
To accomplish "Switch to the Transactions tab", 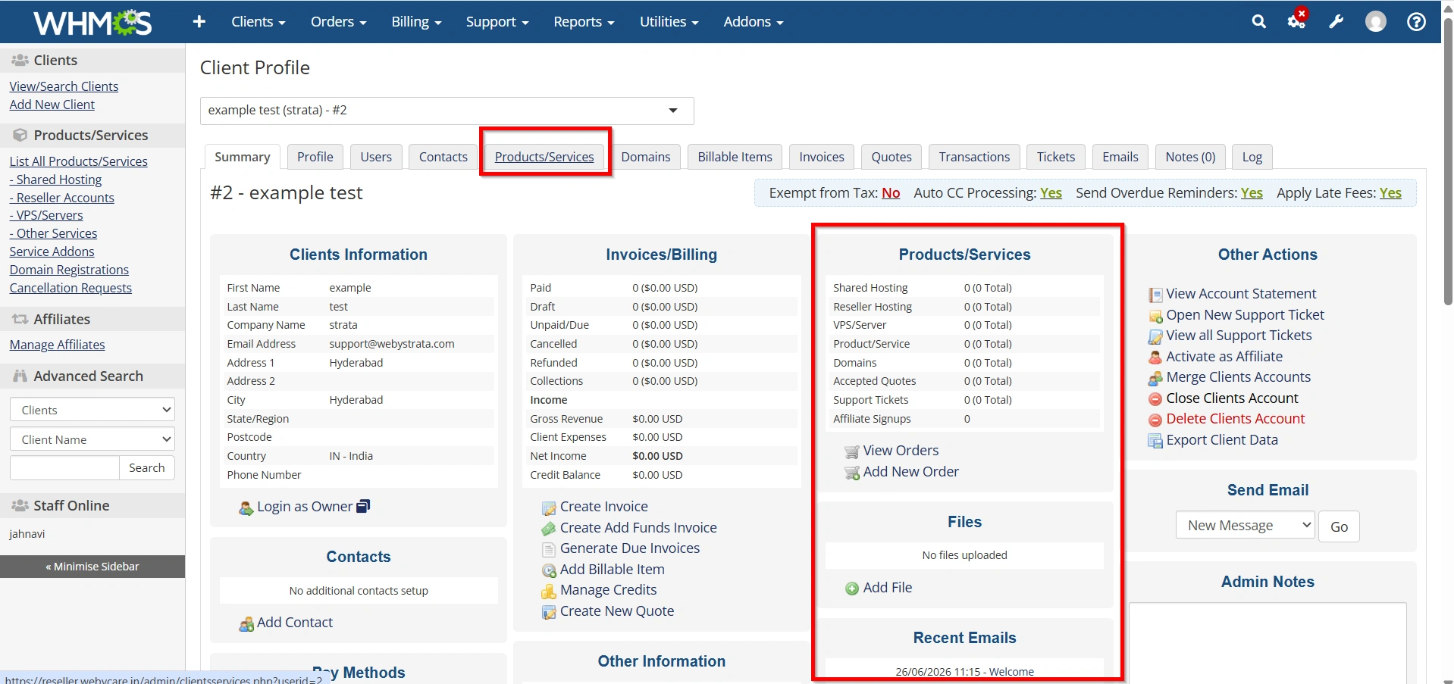I will click(x=974, y=157).
